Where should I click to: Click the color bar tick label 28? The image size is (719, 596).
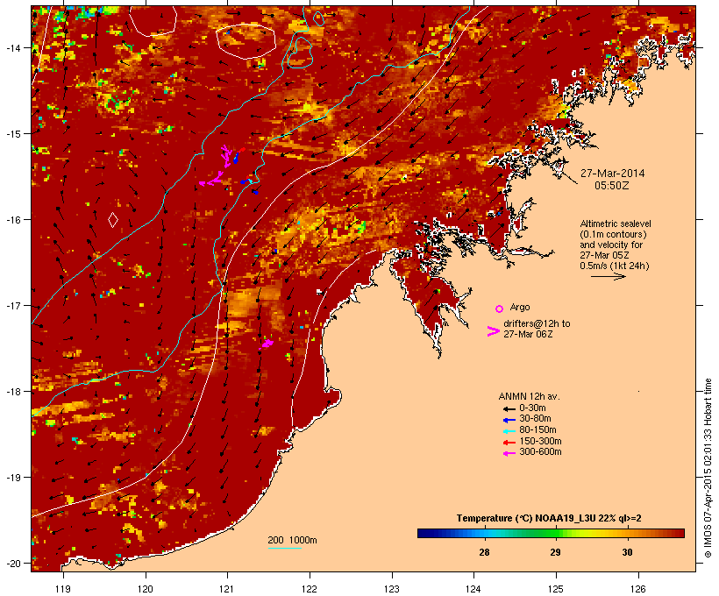(x=484, y=552)
